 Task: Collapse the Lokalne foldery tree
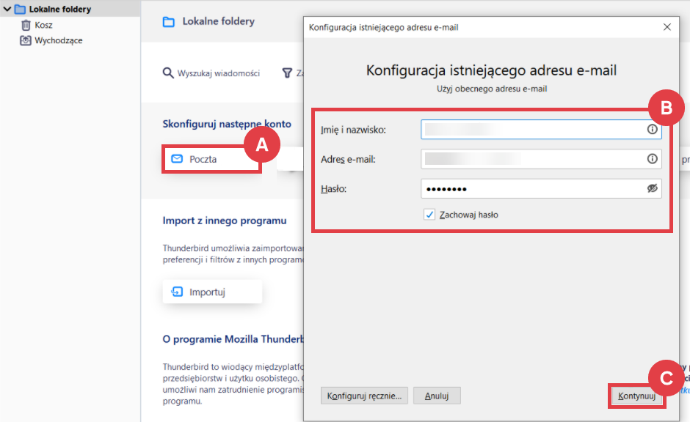click(x=7, y=10)
